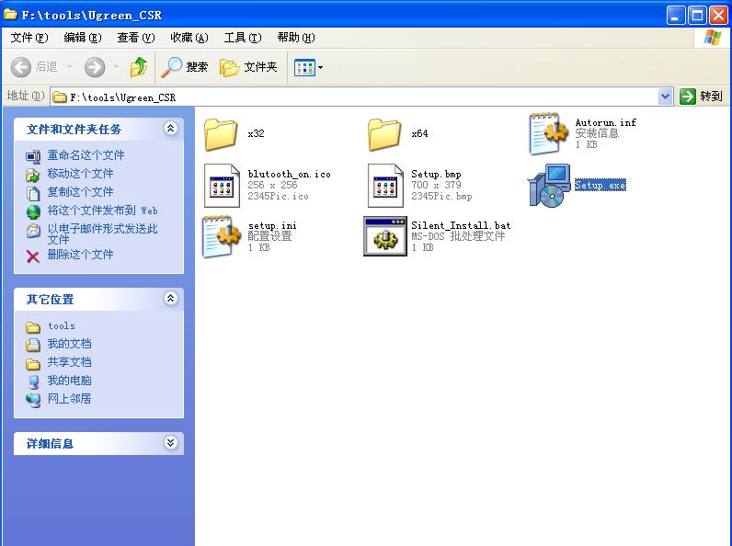Screen dimensions: 732x546
Task: Click the setup.ini file name
Action: pyautogui.click(x=272, y=225)
